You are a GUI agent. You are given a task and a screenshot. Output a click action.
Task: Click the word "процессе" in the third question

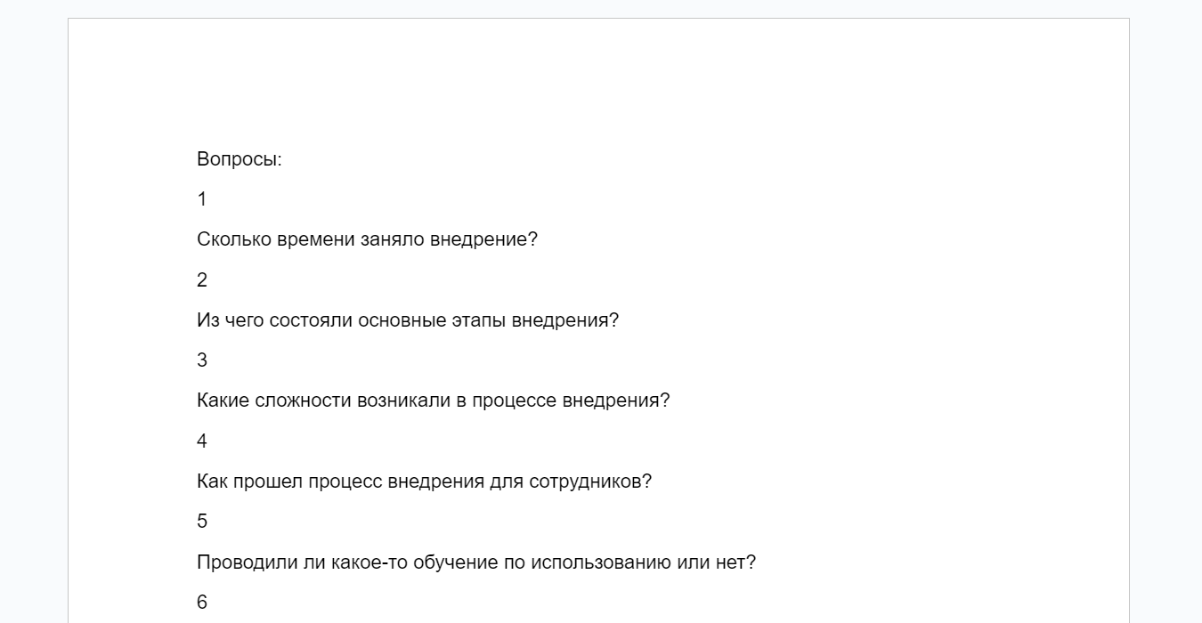(x=515, y=400)
